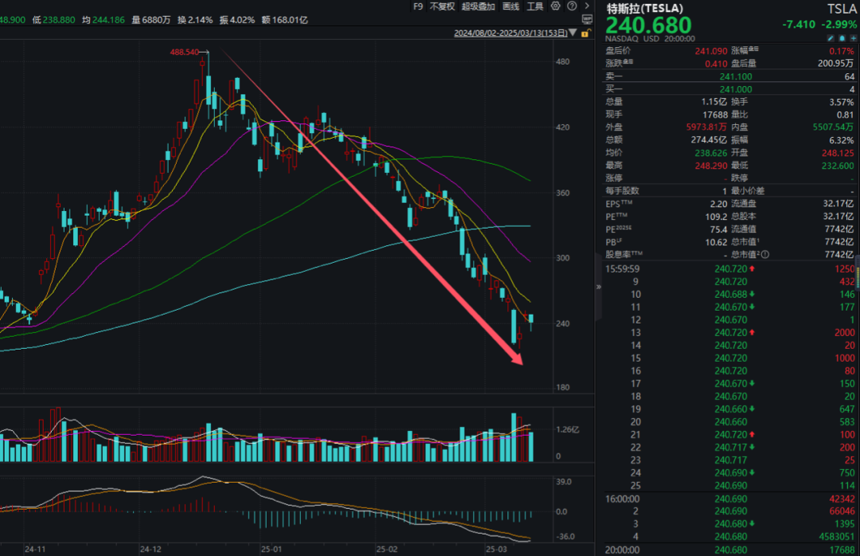Click the TSLA ticker symbol
This screenshot has height=556, width=860.
coord(841,7)
